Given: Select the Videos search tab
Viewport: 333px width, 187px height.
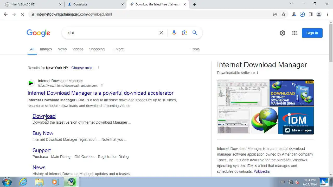Looking at the screenshot, I should (x=78, y=49).
